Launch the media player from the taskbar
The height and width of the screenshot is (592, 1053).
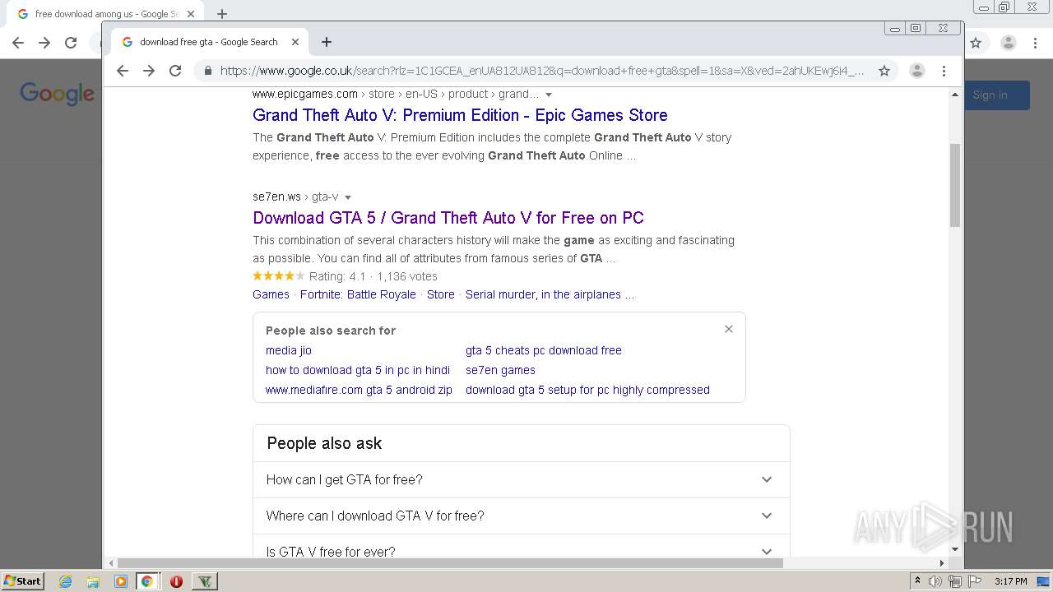pyautogui.click(x=121, y=581)
